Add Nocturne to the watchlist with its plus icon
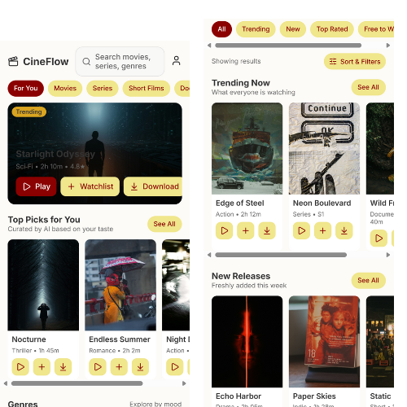The height and width of the screenshot is (407, 407). pyautogui.click(x=42, y=367)
